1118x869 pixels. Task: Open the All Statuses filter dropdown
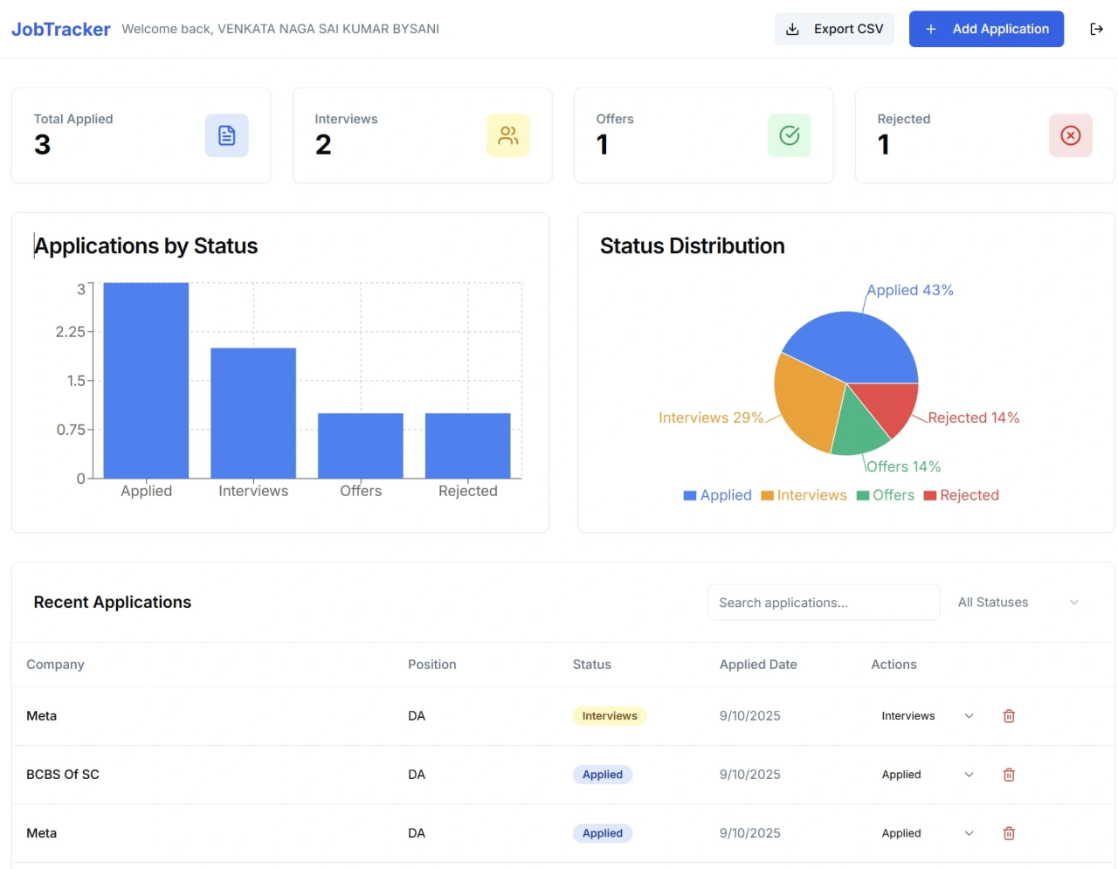click(x=1018, y=603)
